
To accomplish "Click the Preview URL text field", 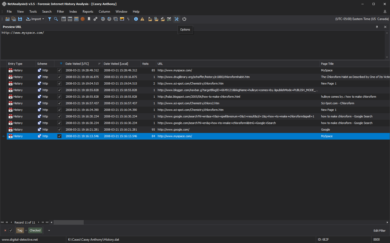I will click(x=192, y=45).
